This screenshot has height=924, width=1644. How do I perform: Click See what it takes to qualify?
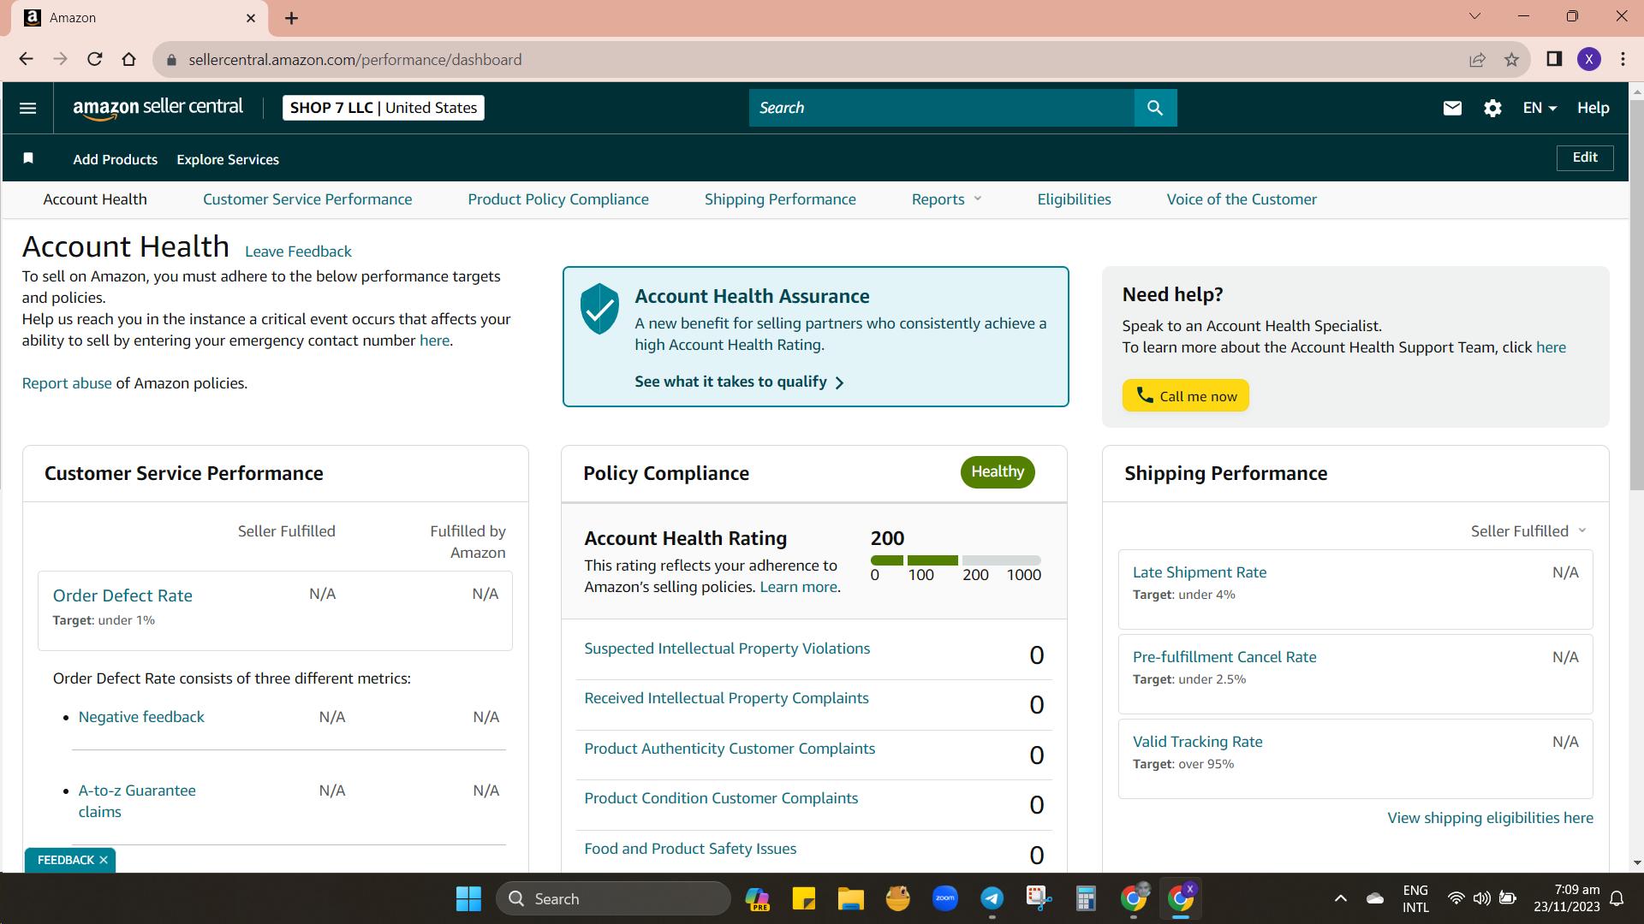(740, 382)
